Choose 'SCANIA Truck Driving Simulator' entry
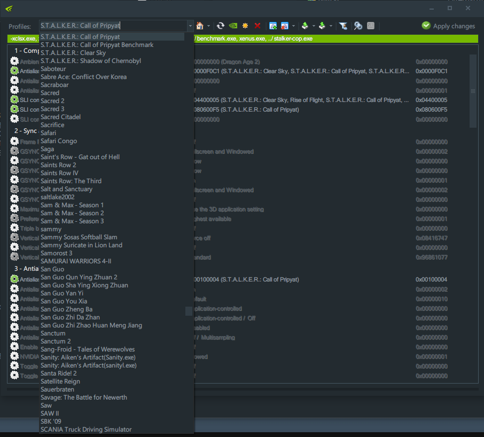 (x=86, y=430)
